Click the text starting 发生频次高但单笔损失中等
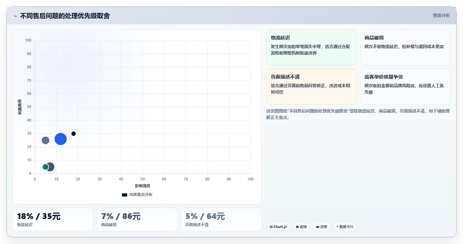463x244 pixels. point(310,50)
